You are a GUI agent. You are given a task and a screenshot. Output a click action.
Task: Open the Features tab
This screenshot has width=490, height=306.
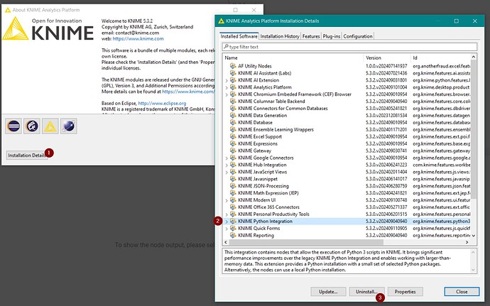coord(311,36)
